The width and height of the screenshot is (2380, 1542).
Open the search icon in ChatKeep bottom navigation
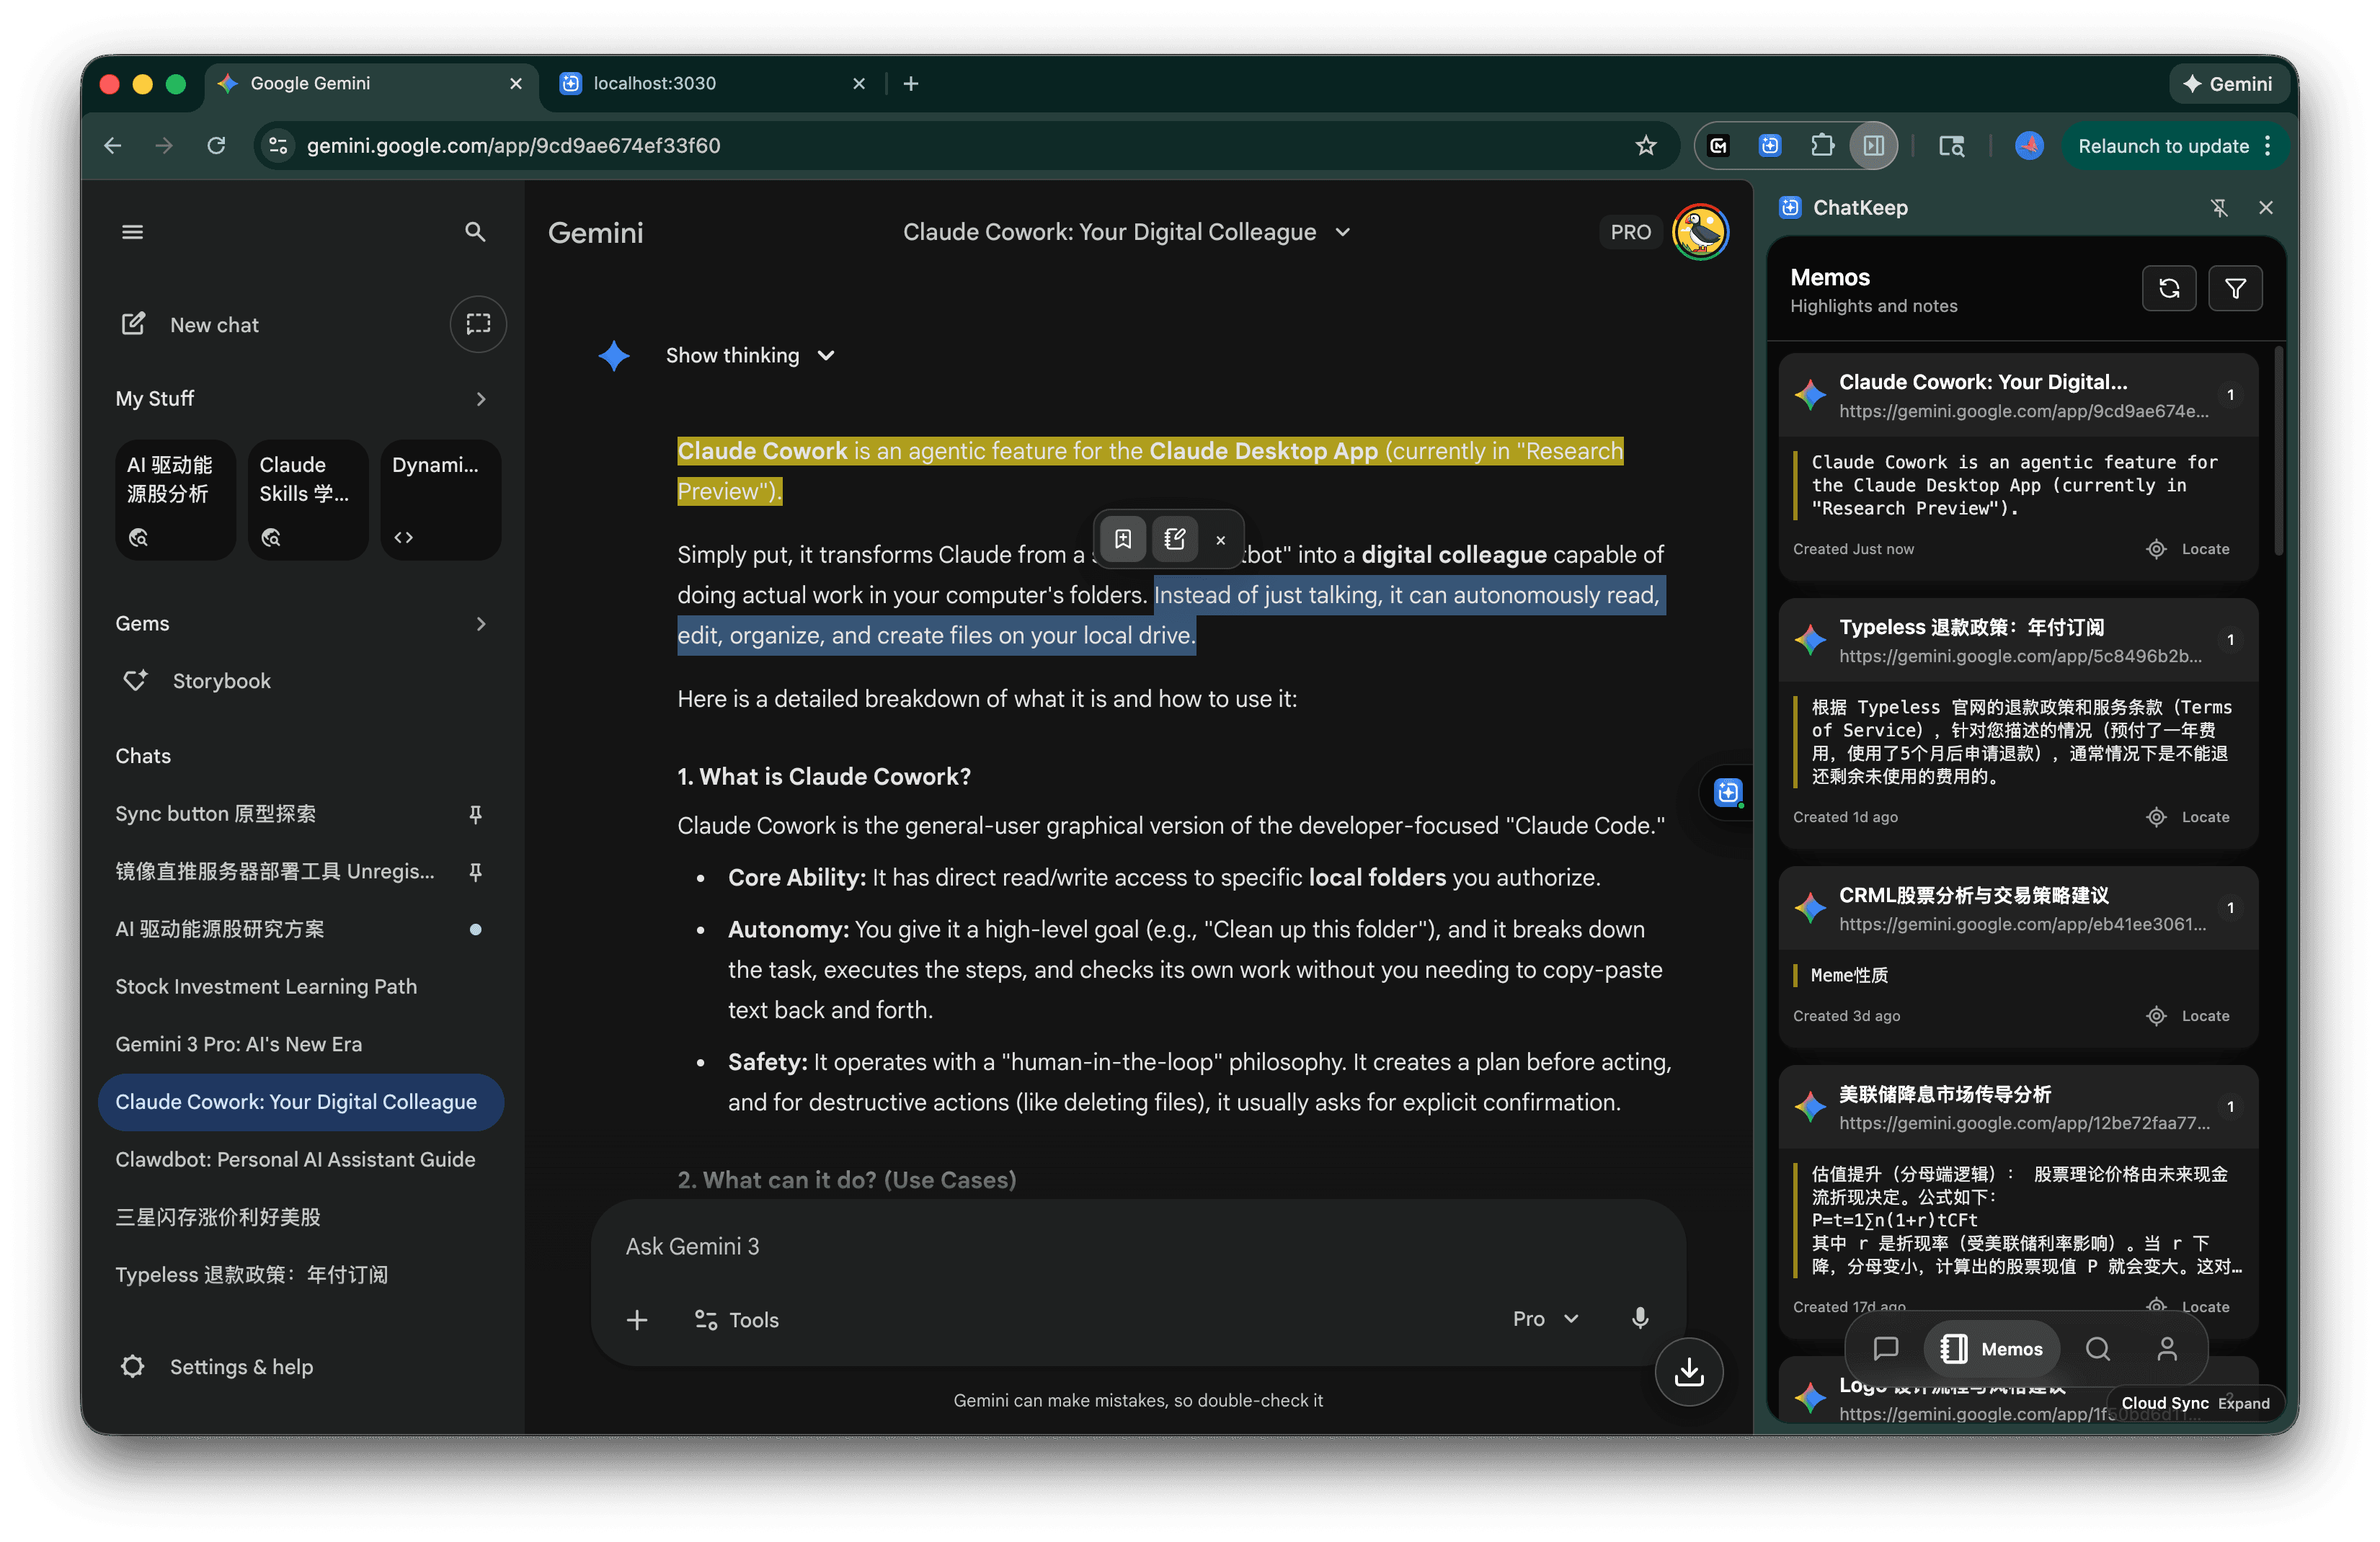tap(2098, 1349)
